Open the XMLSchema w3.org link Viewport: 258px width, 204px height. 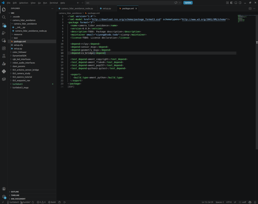pos(204,19)
